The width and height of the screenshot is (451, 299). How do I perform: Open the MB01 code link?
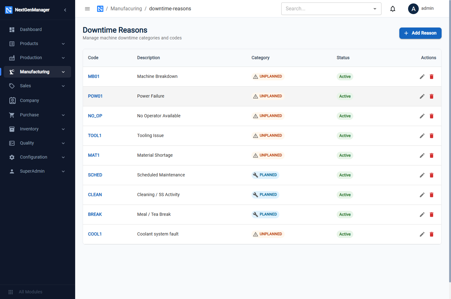[94, 76]
